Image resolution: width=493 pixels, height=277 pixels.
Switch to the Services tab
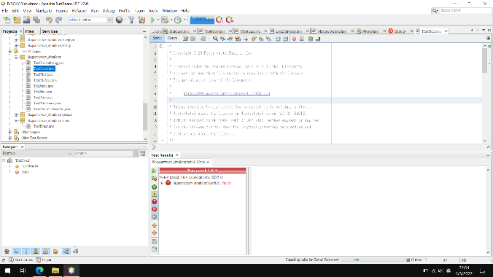coord(50,31)
